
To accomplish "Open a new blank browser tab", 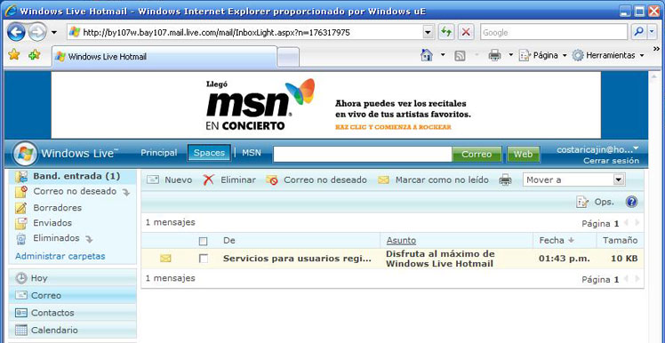I will click(288, 57).
